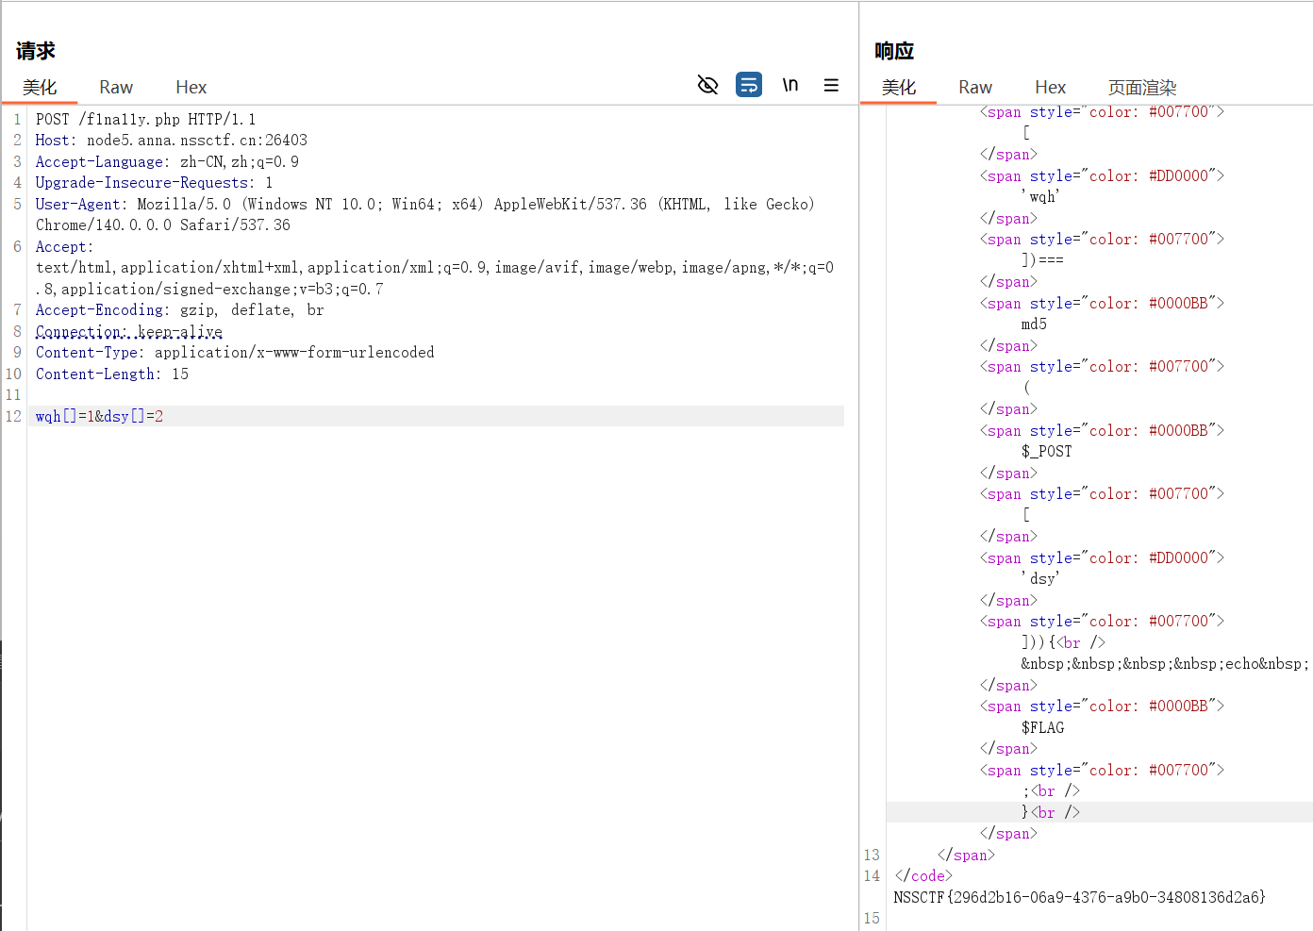Click the Content-Type header line
This screenshot has height=931, width=1313.
235,352
